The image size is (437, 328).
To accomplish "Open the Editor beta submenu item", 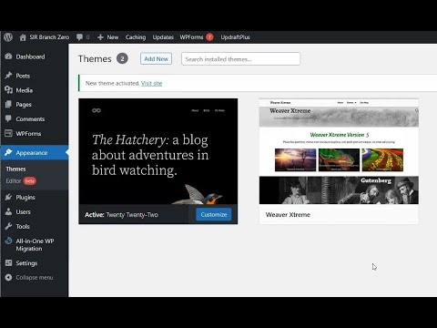I will pyautogui.click(x=21, y=181).
